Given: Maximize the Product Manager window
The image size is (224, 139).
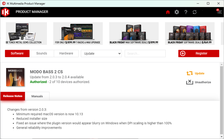Looking at the screenshot, I should [208, 3].
